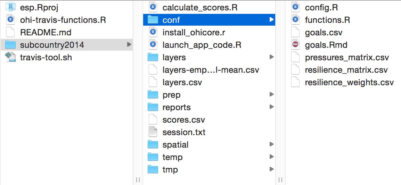Click the second column resize handle

coord(280,180)
